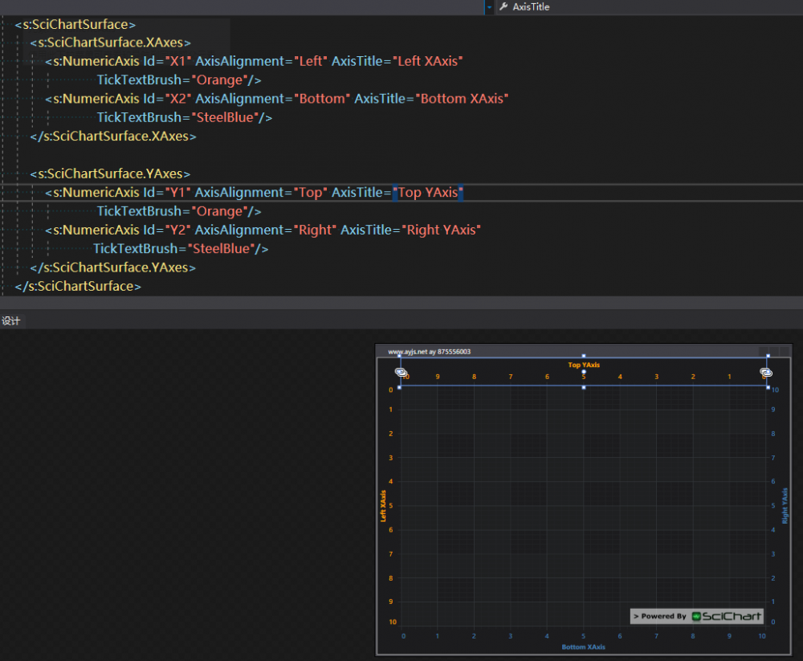The image size is (803, 661).
Task: Click the circular center handle below the Top YAxis title
Action: pos(584,372)
